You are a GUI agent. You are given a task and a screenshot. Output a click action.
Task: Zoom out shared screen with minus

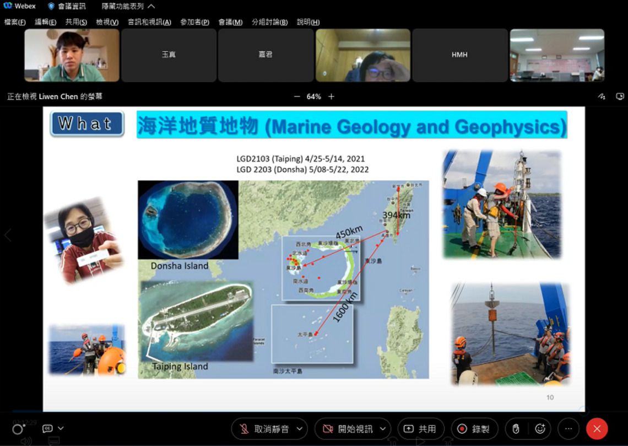[x=297, y=96]
